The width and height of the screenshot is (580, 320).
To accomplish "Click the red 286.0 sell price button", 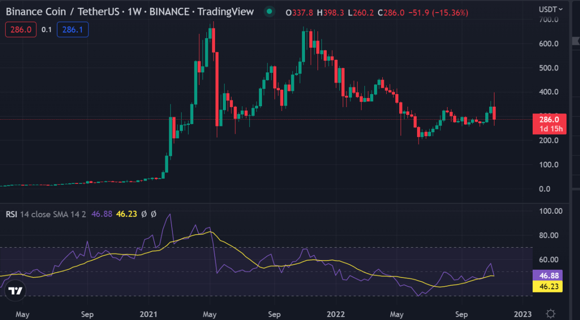I will (x=21, y=30).
